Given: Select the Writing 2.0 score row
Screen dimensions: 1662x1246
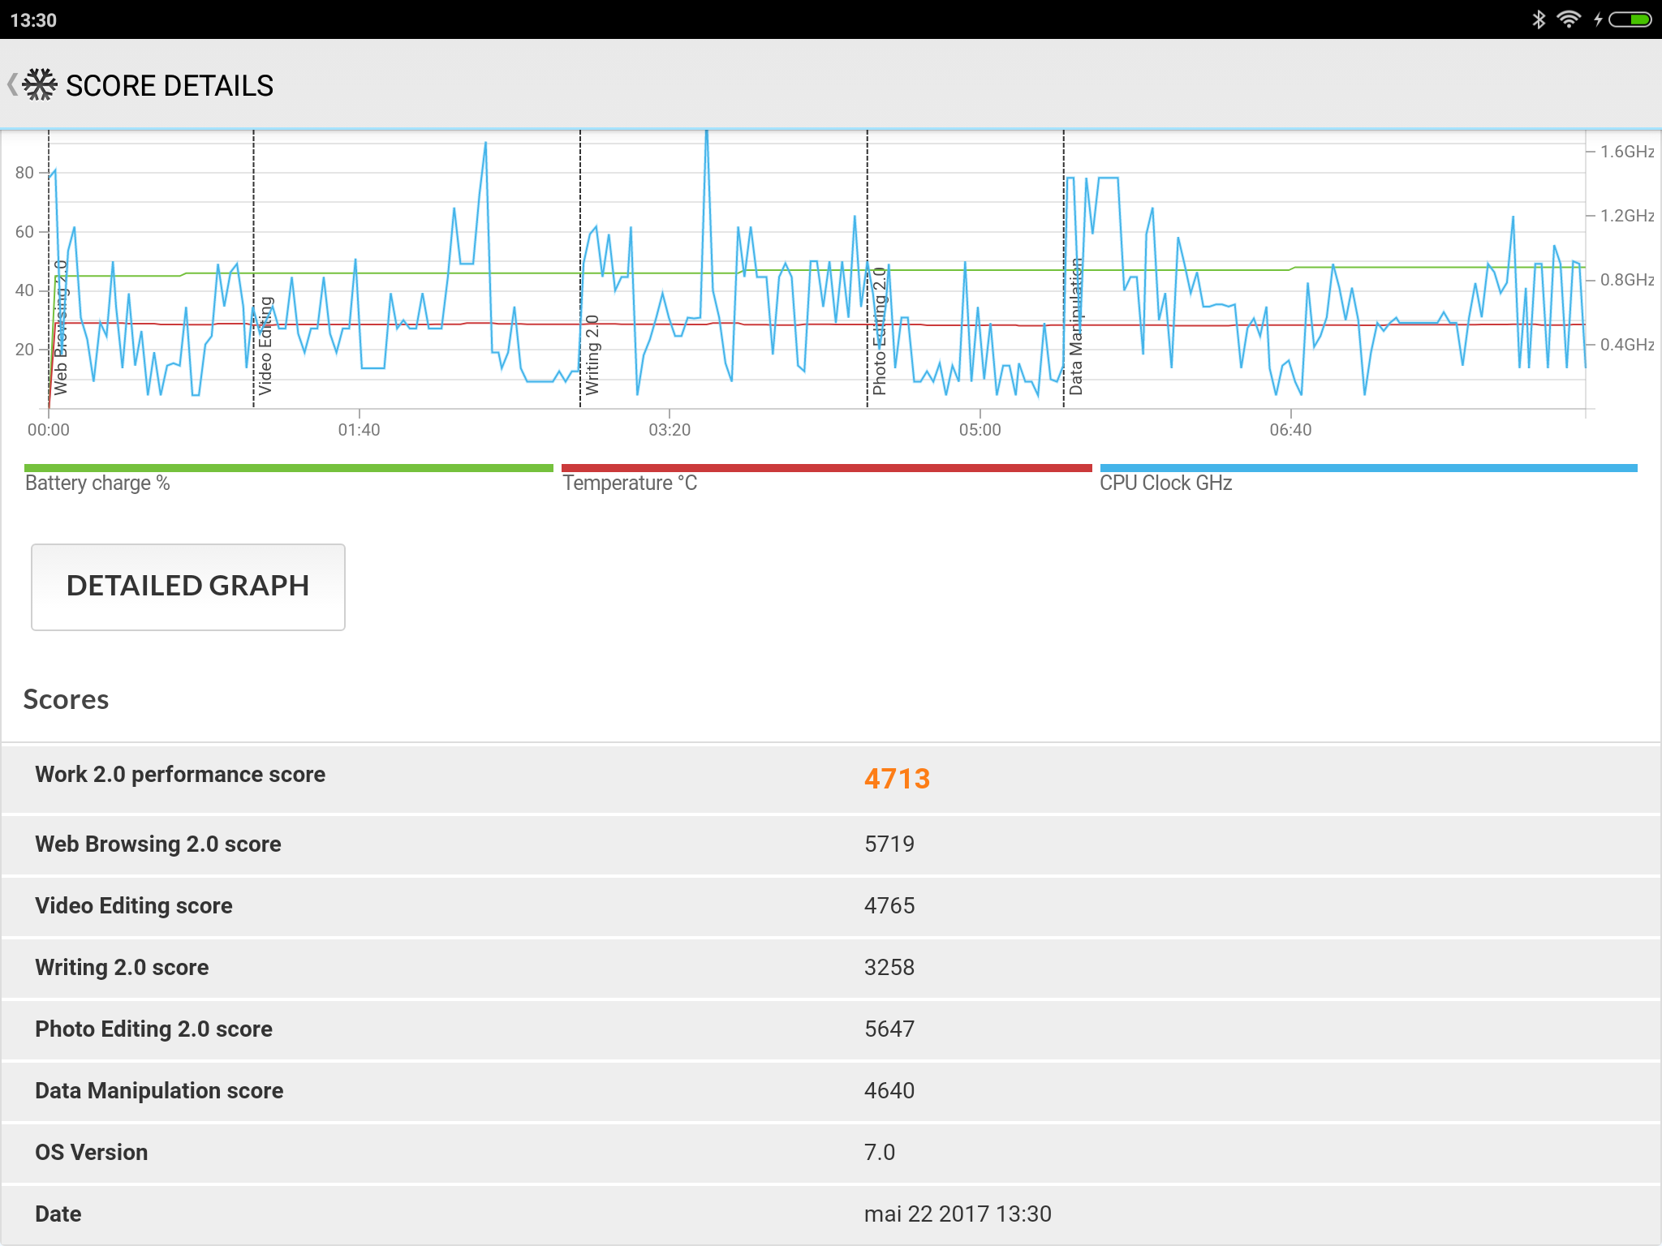Looking at the screenshot, I should coord(122,967).
